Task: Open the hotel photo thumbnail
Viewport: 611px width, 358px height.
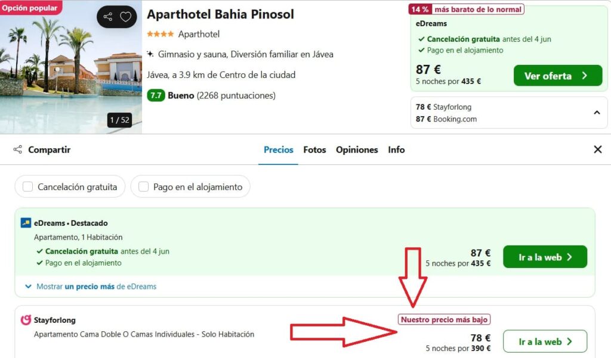Action: point(71,67)
